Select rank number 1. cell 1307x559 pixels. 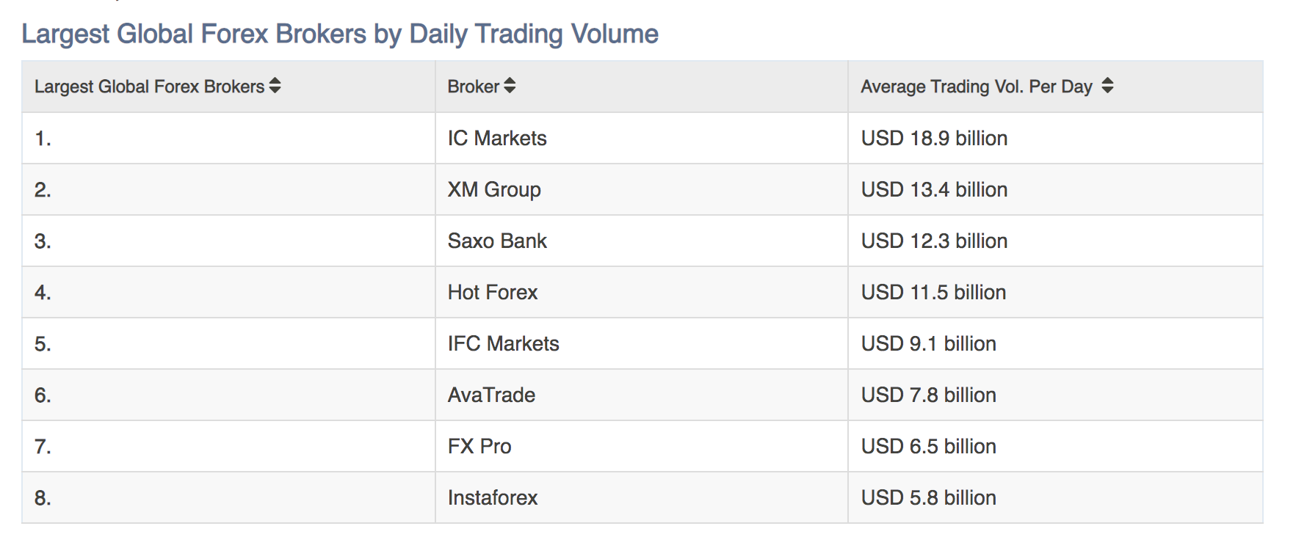[x=228, y=138]
